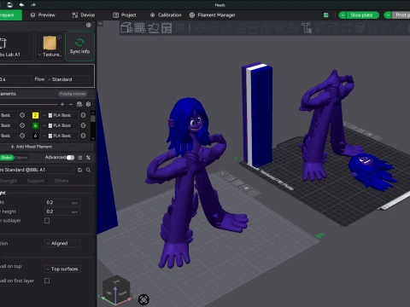Click the black filament 6 color swatch
Viewport: 410px width, 307px height.
click(x=35, y=136)
